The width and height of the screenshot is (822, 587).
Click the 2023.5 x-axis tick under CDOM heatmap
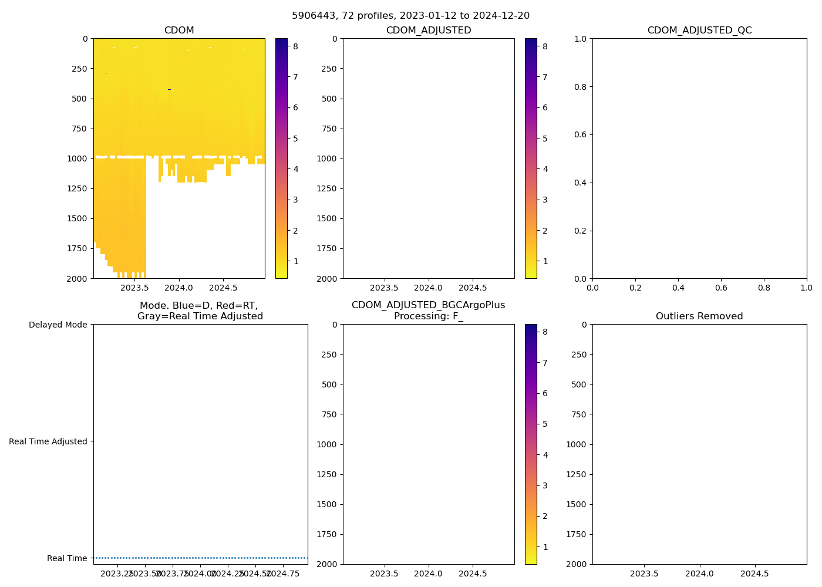tap(135, 288)
